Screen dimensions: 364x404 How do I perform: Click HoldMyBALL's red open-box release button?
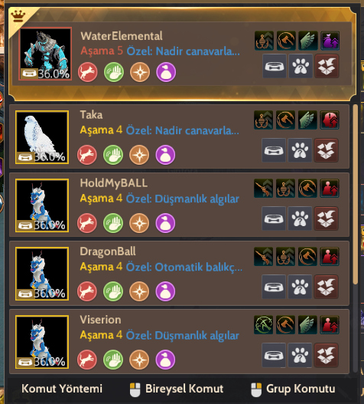[326, 218]
